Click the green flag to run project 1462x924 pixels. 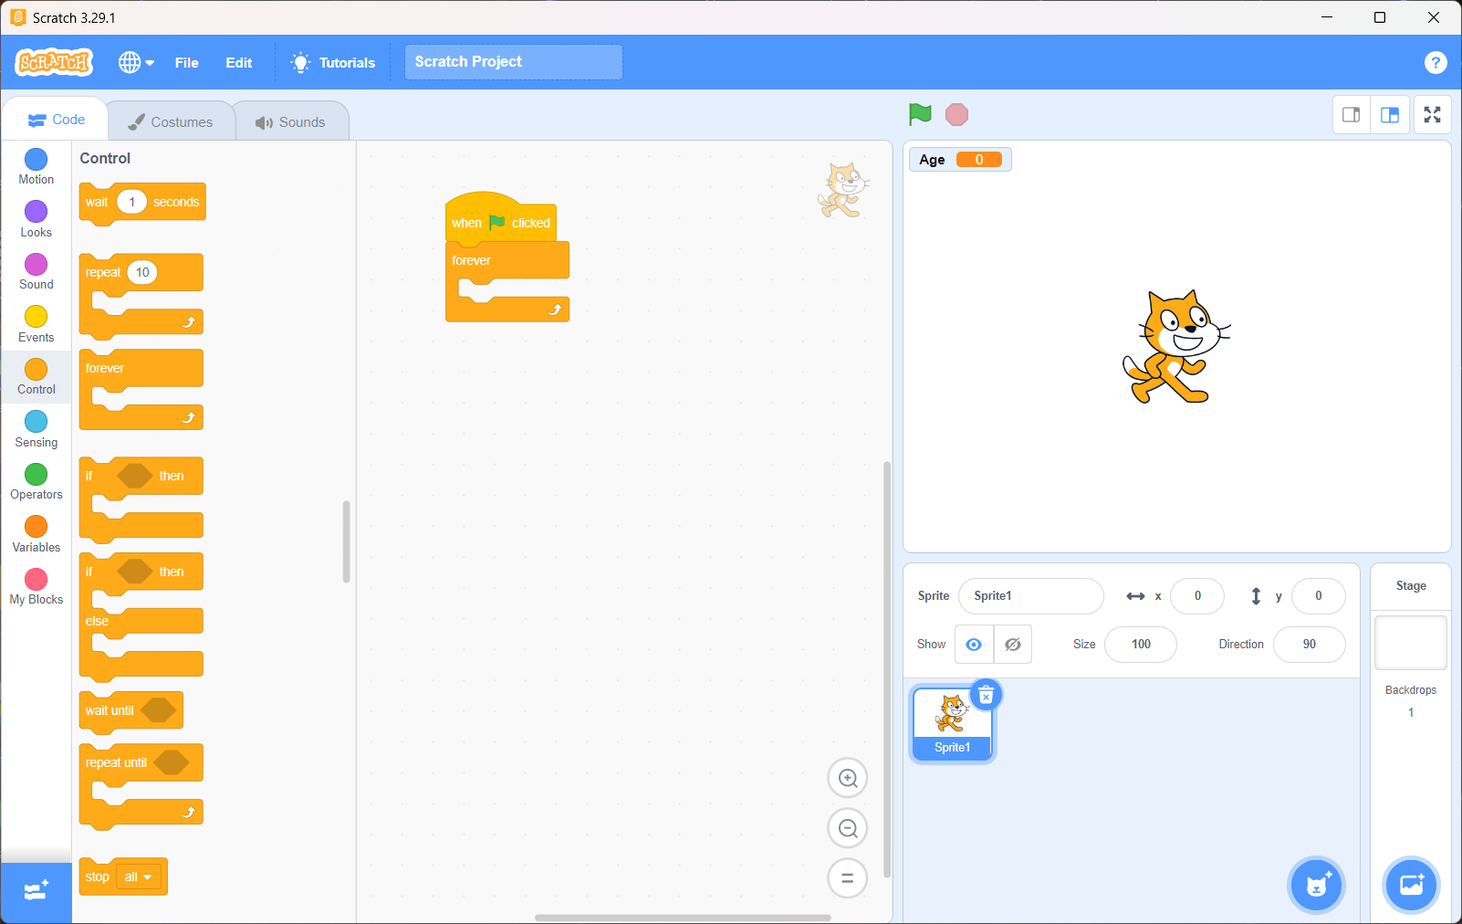920,114
